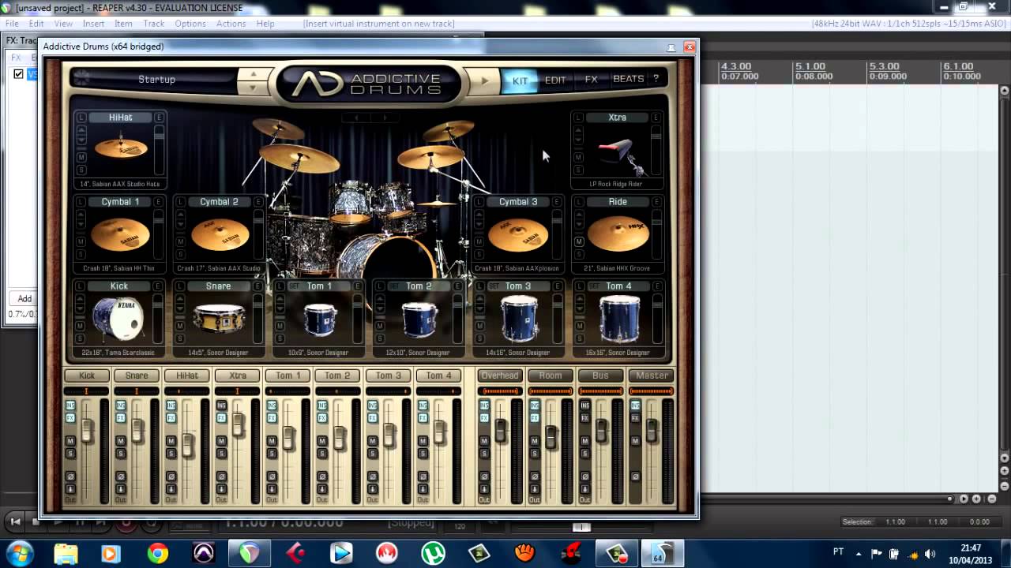Click the Kick mixer channel label

86,376
